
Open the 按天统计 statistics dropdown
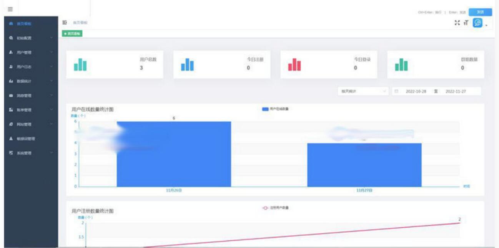pyautogui.click(x=363, y=91)
